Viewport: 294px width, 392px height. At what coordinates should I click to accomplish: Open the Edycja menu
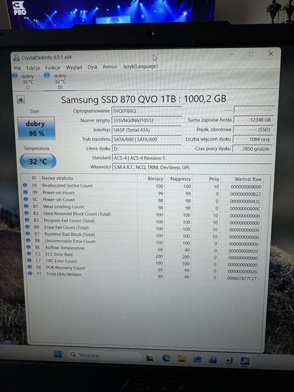point(33,68)
